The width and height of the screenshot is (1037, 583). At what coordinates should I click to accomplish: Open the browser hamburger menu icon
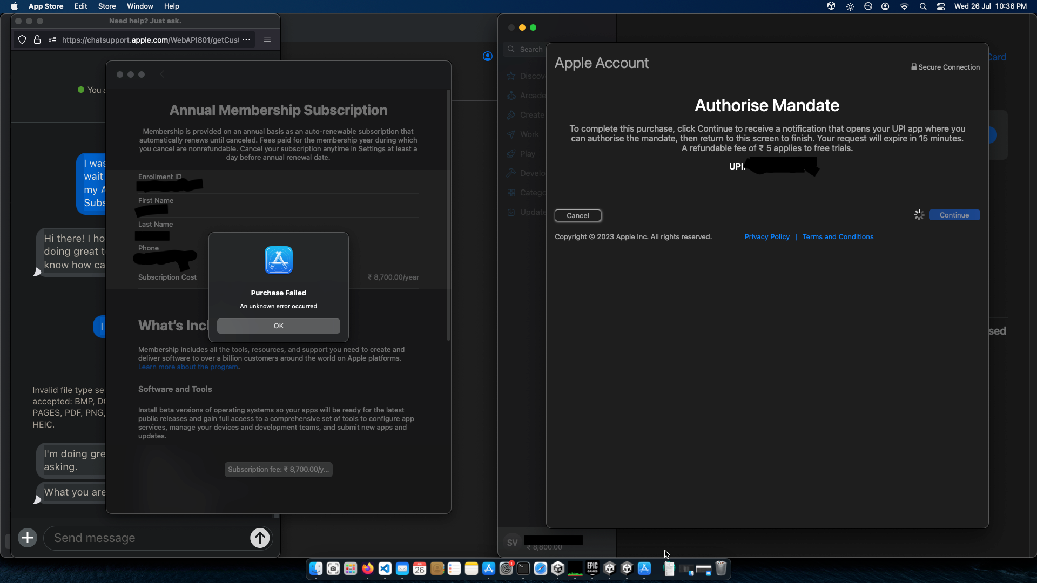267,39
